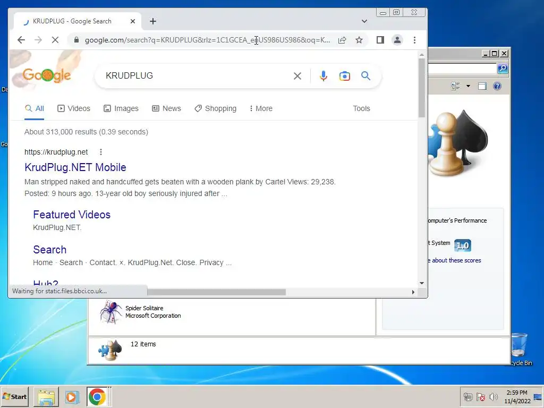Image resolution: width=544 pixels, height=408 pixels.
Task: Open result options next to krudplug.net
Action: click(x=100, y=152)
